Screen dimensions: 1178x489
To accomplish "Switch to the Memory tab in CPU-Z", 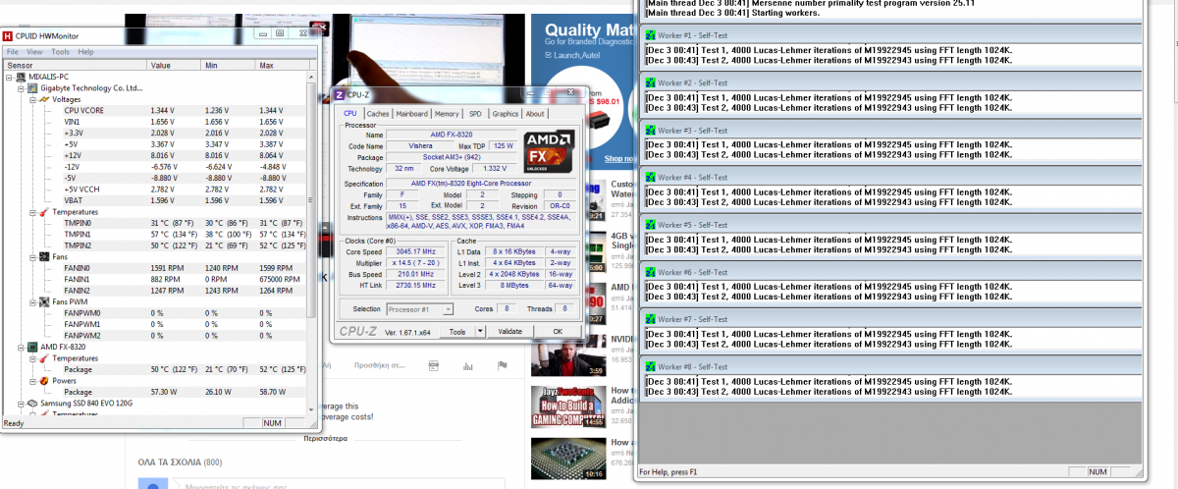I will tap(447, 114).
